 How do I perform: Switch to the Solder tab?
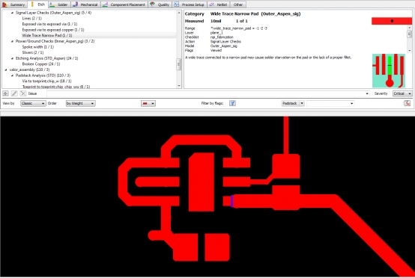(59, 4)
